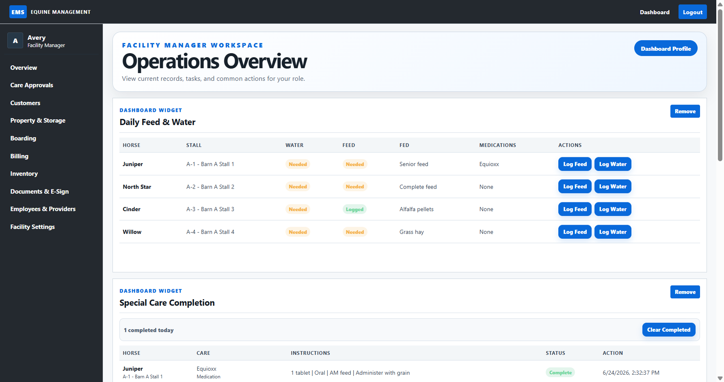Go to Employees & Providers
This screenshot has width=724, height=382.
pyautogui.click(x=43, y=209)
